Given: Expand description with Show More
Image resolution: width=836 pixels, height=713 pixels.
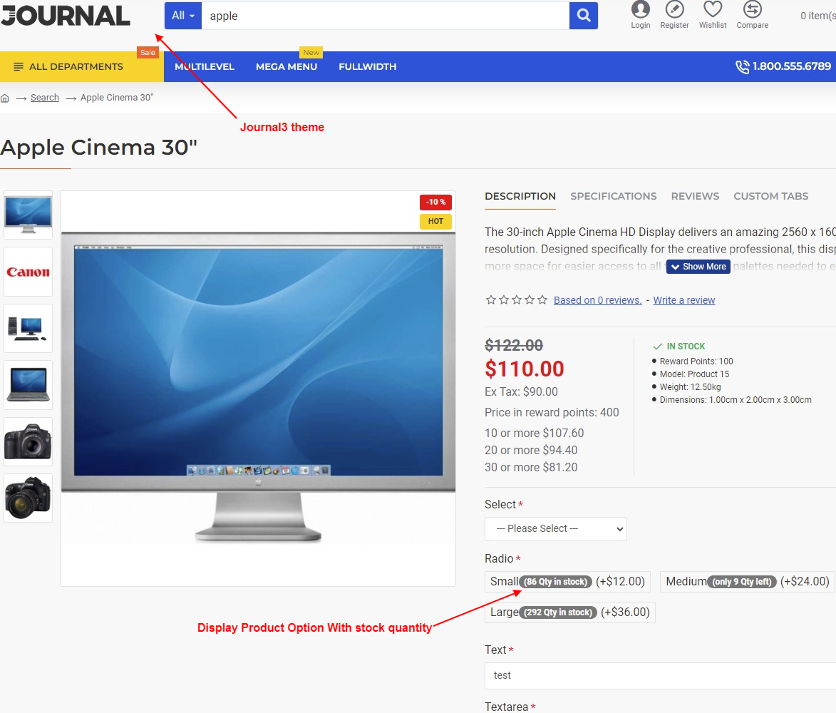Looking at the screenshot, I should pyautogui.click(x=698, y=267).
